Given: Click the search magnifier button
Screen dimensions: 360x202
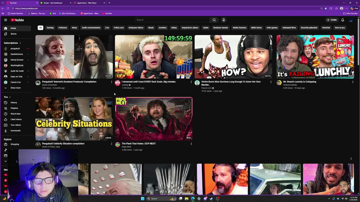Looking at the screenshot, I should (x=214, y=20).
